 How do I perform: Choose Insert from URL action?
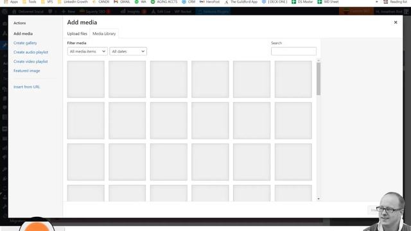click(27, 87)
